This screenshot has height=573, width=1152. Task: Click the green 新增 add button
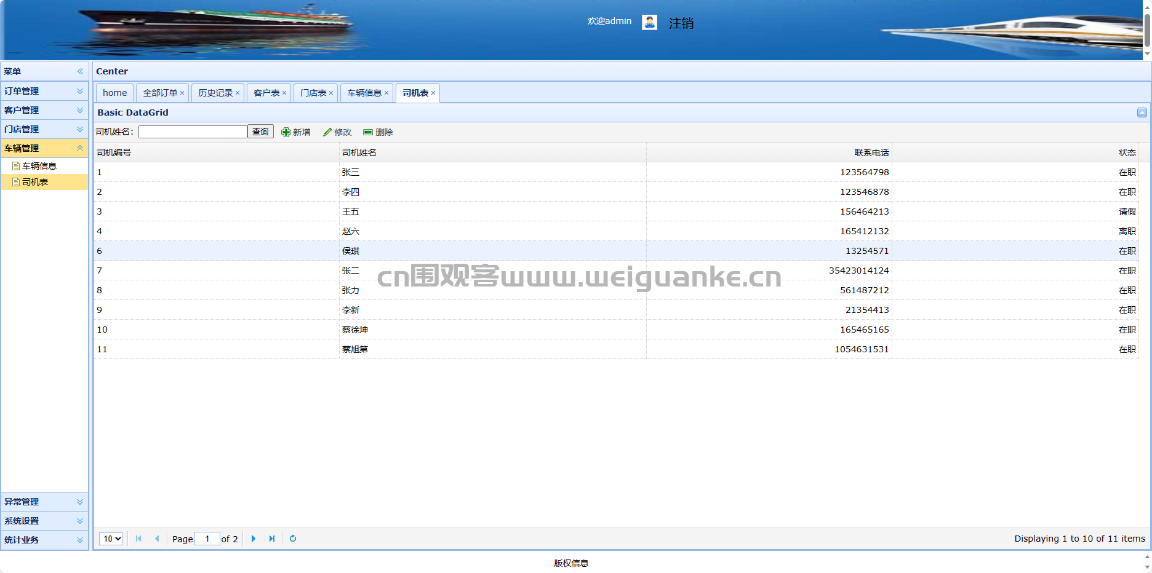pyautogui.click(x=296, y=132)
